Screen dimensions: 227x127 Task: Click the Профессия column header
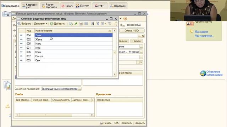click(119, 100)
